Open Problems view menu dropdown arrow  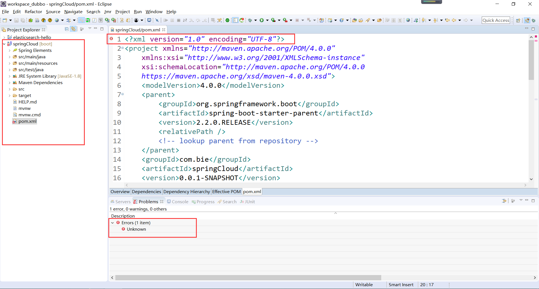[x=521, y=200]
